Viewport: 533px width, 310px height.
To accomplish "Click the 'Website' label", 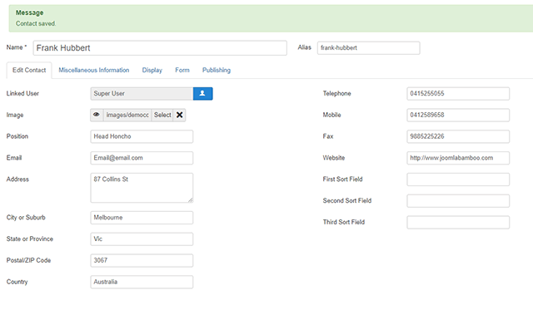I will coord(334,158).
